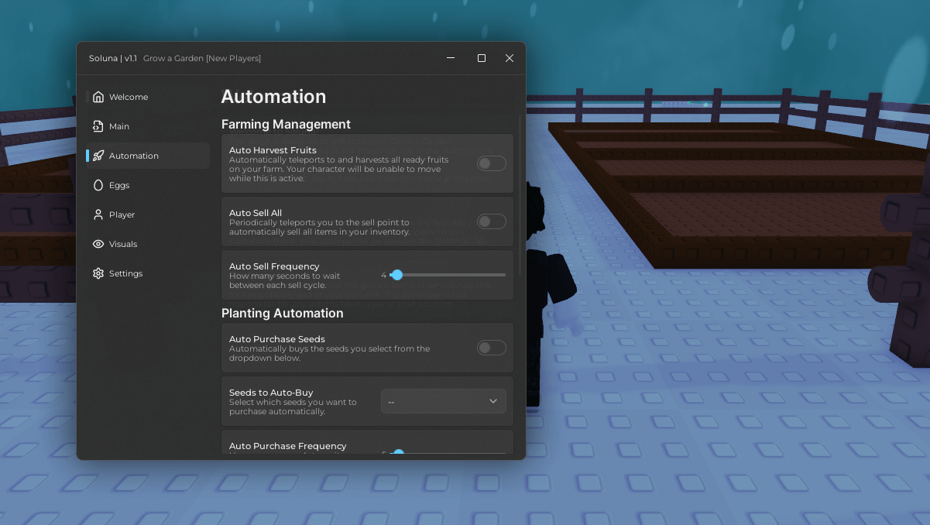
Task: Click the Visuals eye icon
Action: (x=98, y=244)
